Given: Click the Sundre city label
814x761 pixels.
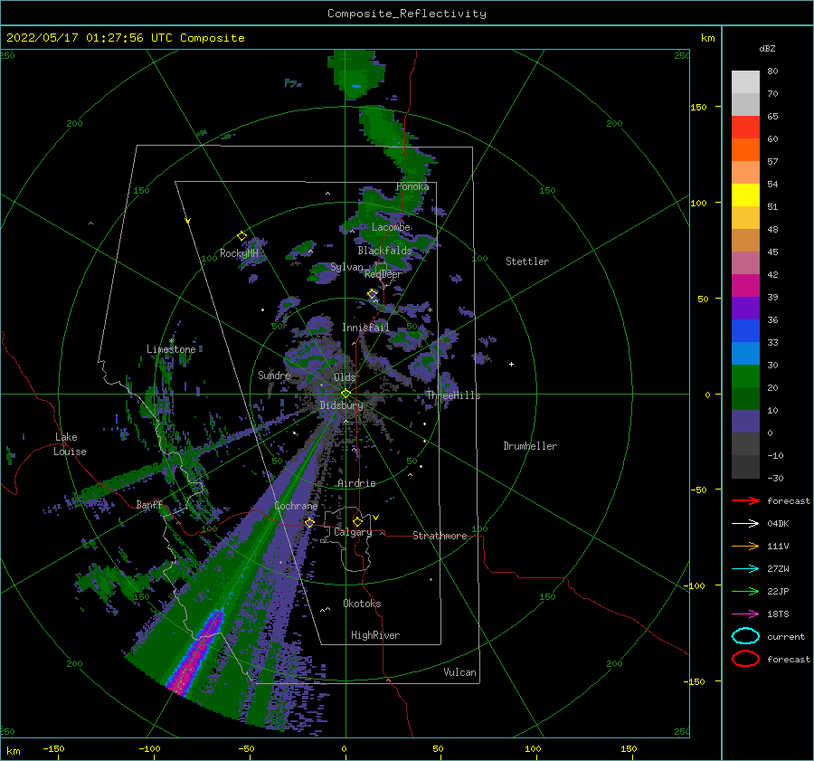Looking at the screenshot, I should [274, 375].
